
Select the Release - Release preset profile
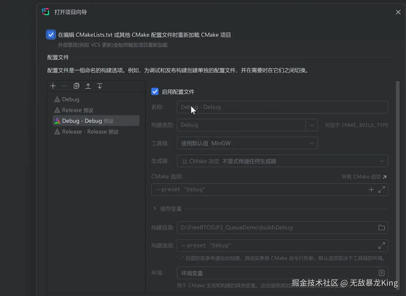tap(96, 131)
